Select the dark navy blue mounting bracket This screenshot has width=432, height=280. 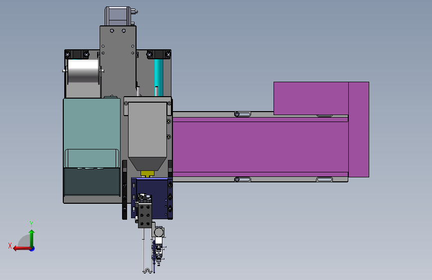(159, 198)
